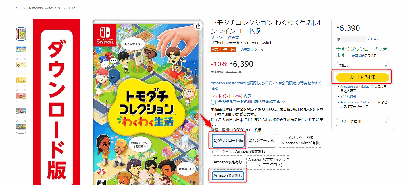The image size is (404, 185).
Task: Click the main game cover image
Action: (148, 102)
